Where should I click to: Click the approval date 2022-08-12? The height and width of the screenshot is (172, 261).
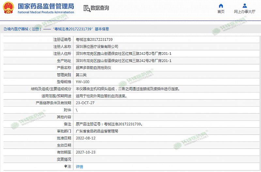tap(85, 138)
